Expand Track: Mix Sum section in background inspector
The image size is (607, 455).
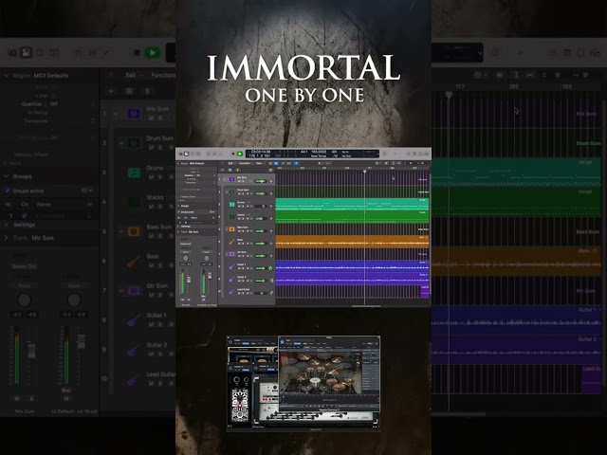pos(7,238)
